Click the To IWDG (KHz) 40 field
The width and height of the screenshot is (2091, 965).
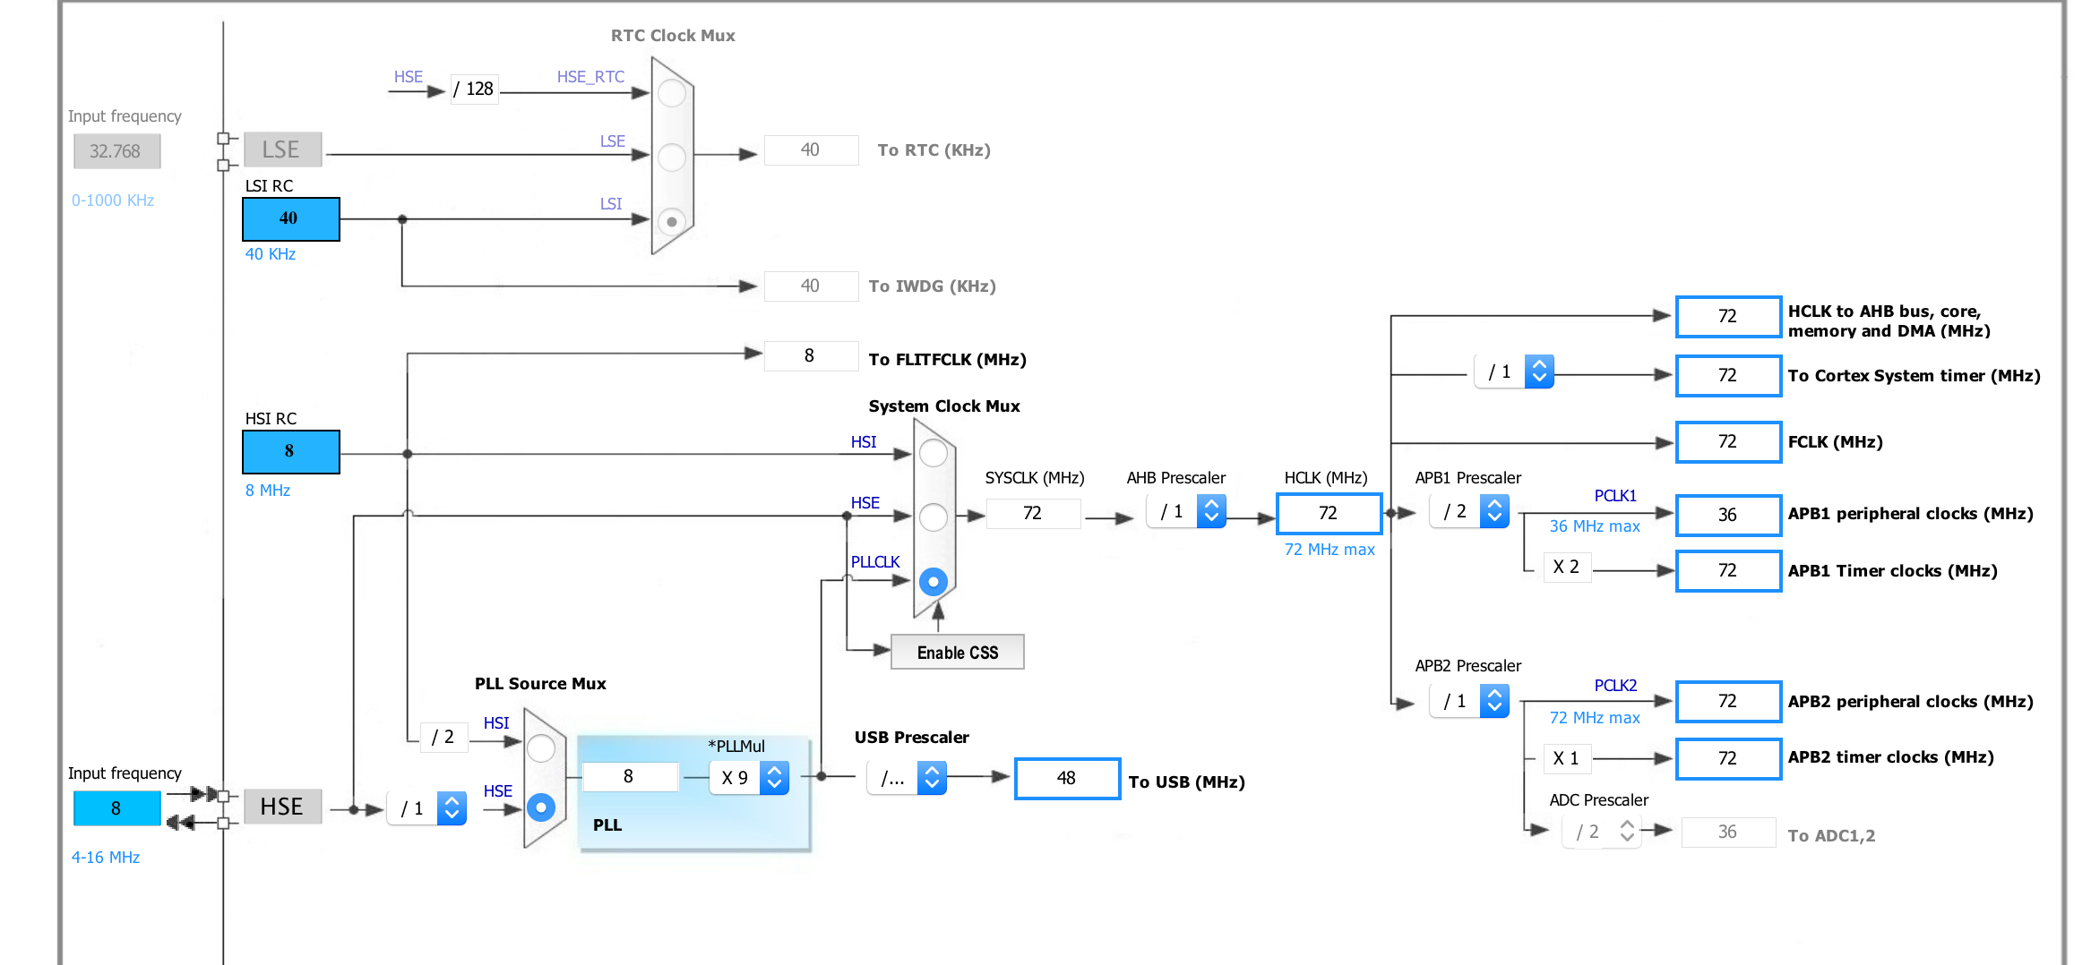point(811,286)
